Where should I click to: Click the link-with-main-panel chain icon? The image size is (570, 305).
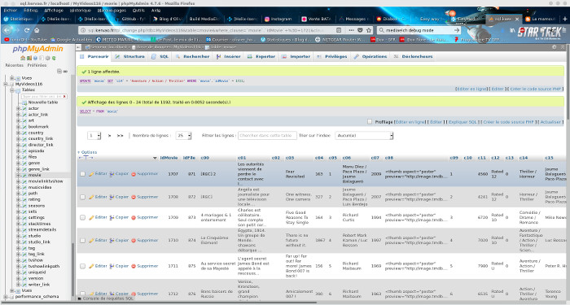point(65,72)
